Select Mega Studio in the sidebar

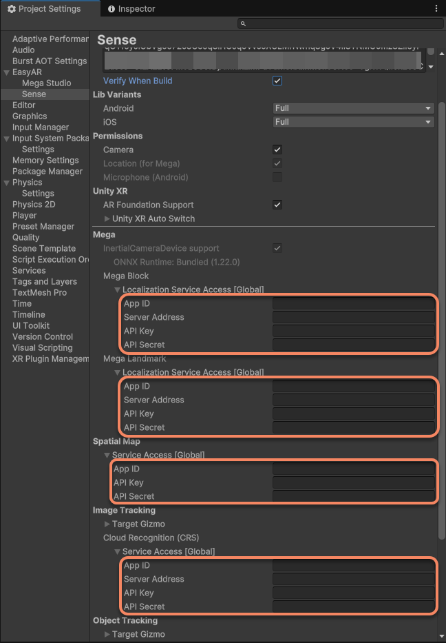(x=46, y=83)
